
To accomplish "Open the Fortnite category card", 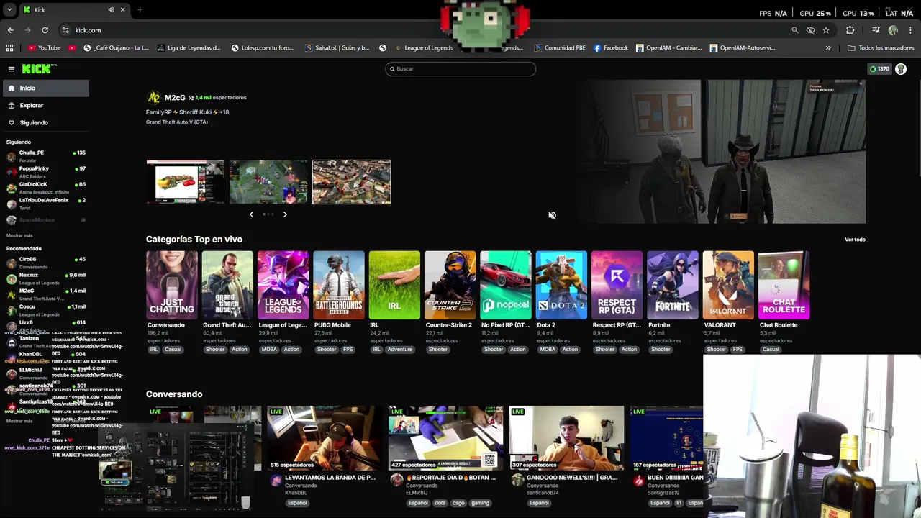I will click(672, 285).
